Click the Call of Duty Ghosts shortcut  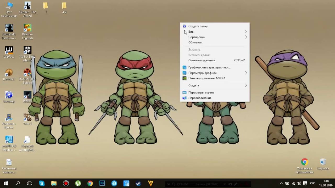pos(27,54)
